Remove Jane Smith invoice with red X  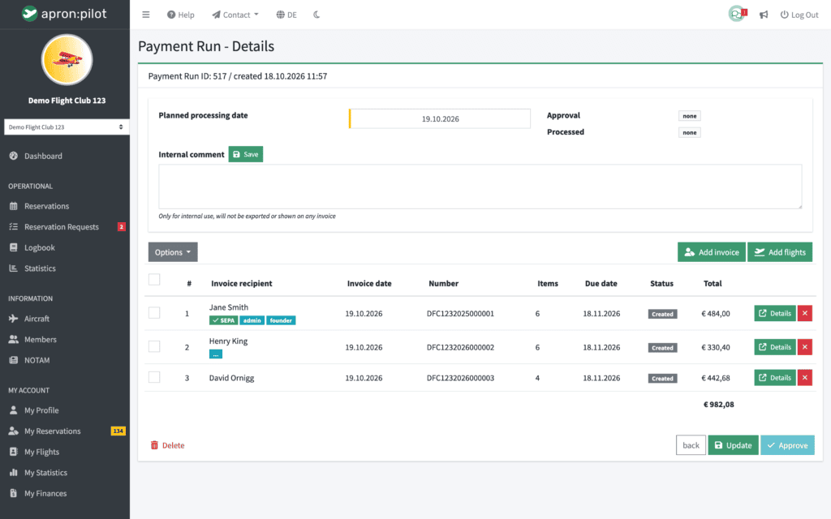(804, 314)
